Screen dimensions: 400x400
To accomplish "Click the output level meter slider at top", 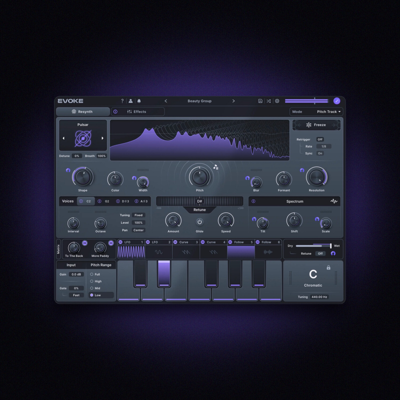I will pos(307,101).
